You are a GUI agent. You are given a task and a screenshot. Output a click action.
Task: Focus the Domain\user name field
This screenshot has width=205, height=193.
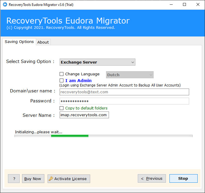click(124, 92)
